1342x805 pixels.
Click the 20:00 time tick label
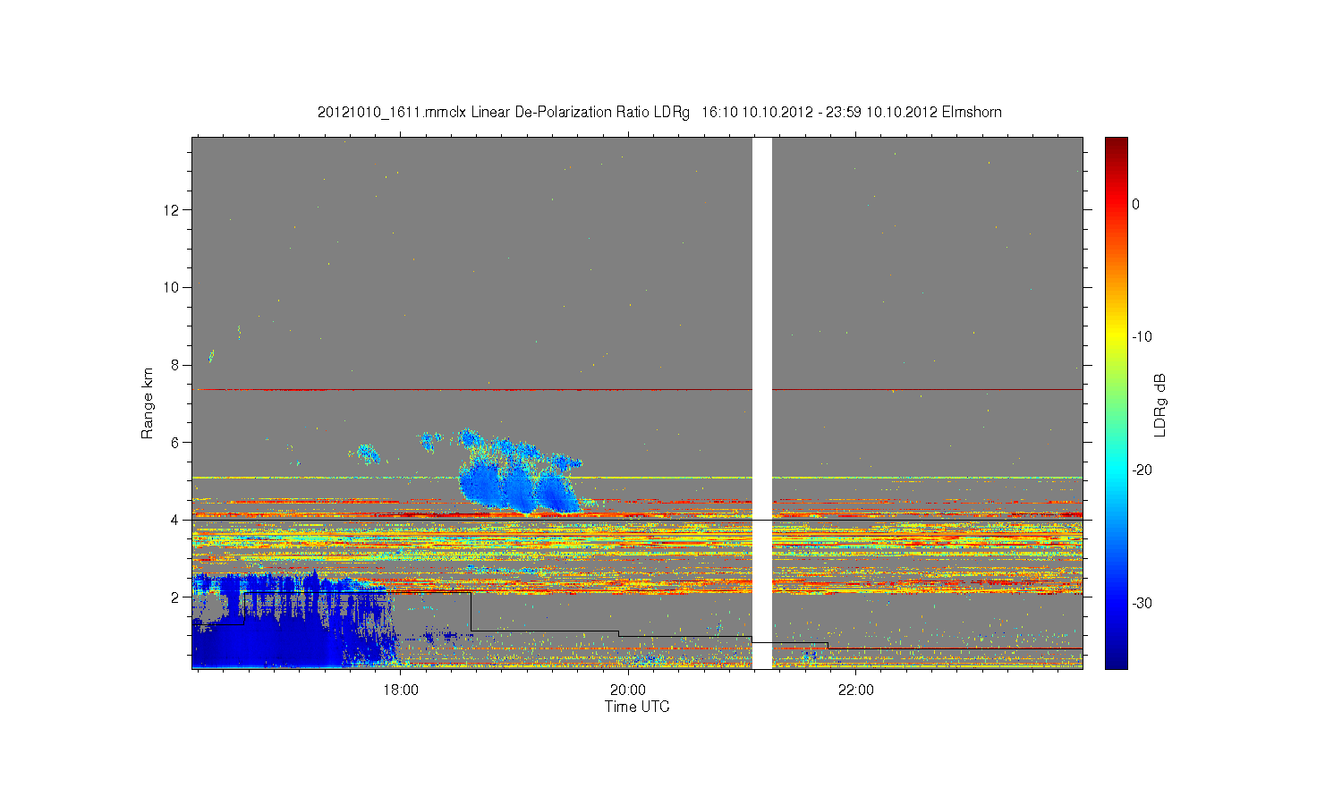pos(628,690)
